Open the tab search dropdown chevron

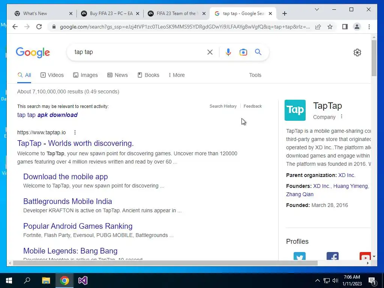[x=316, y=9]
